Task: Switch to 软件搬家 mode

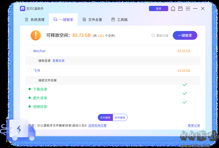Action: click(x=120, y=117)
